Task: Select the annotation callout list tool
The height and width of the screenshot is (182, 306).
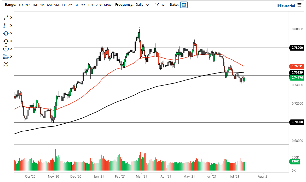Action: 6,25
